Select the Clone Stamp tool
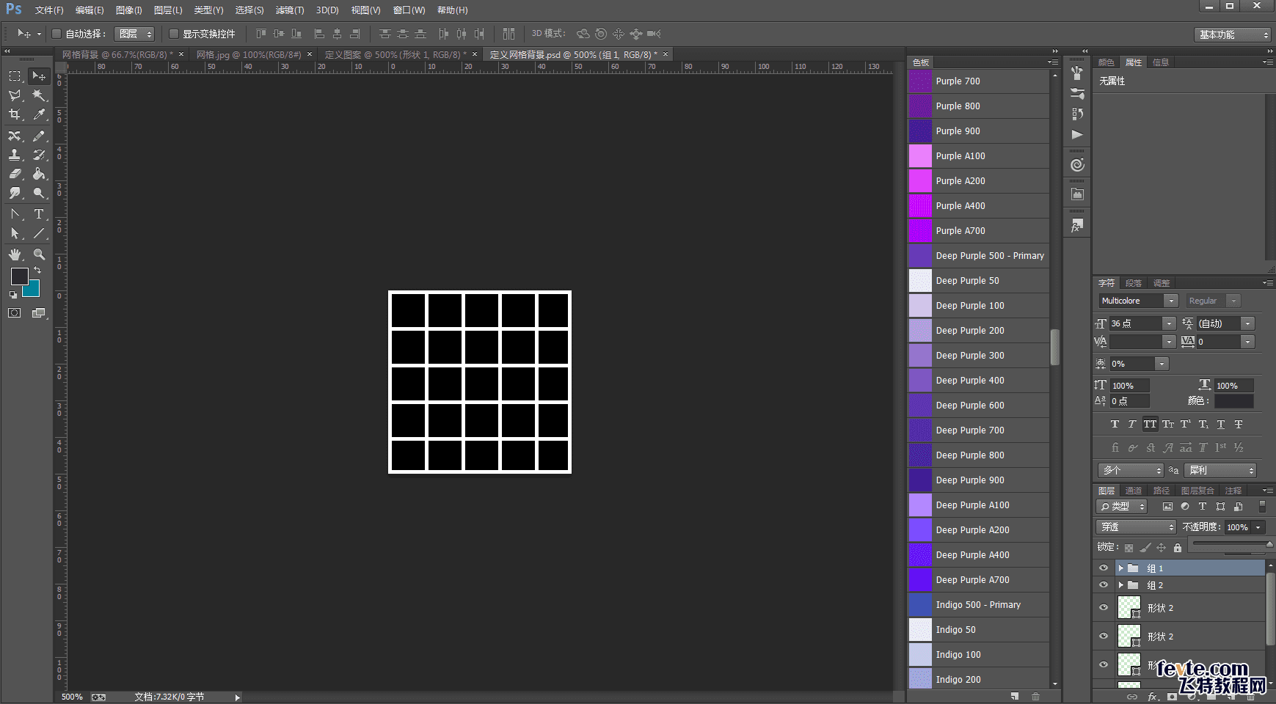Screen dimensions: 1276x704 [15, 155]
